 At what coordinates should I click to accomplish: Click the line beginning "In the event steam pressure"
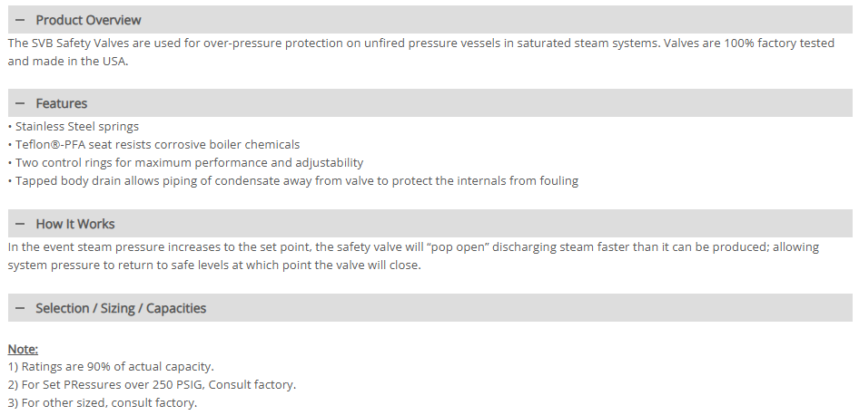tap(412, 246)
